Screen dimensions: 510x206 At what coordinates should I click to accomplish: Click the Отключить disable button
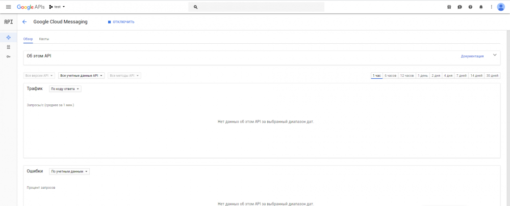point(121,22)
